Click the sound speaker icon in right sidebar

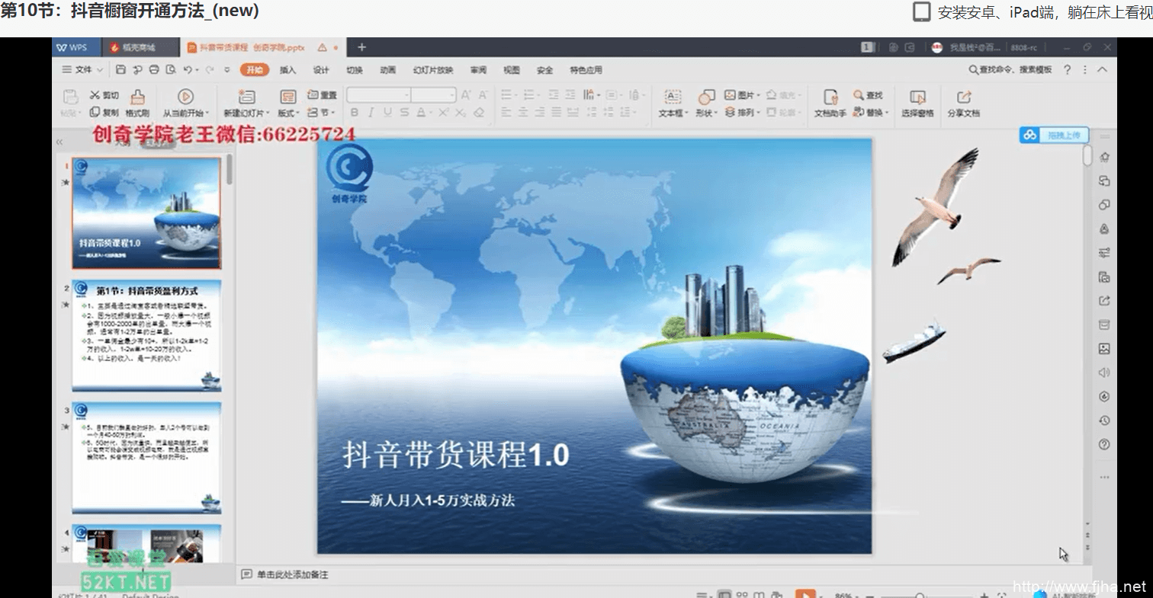pyautogui.click(x=1103, y=373)
